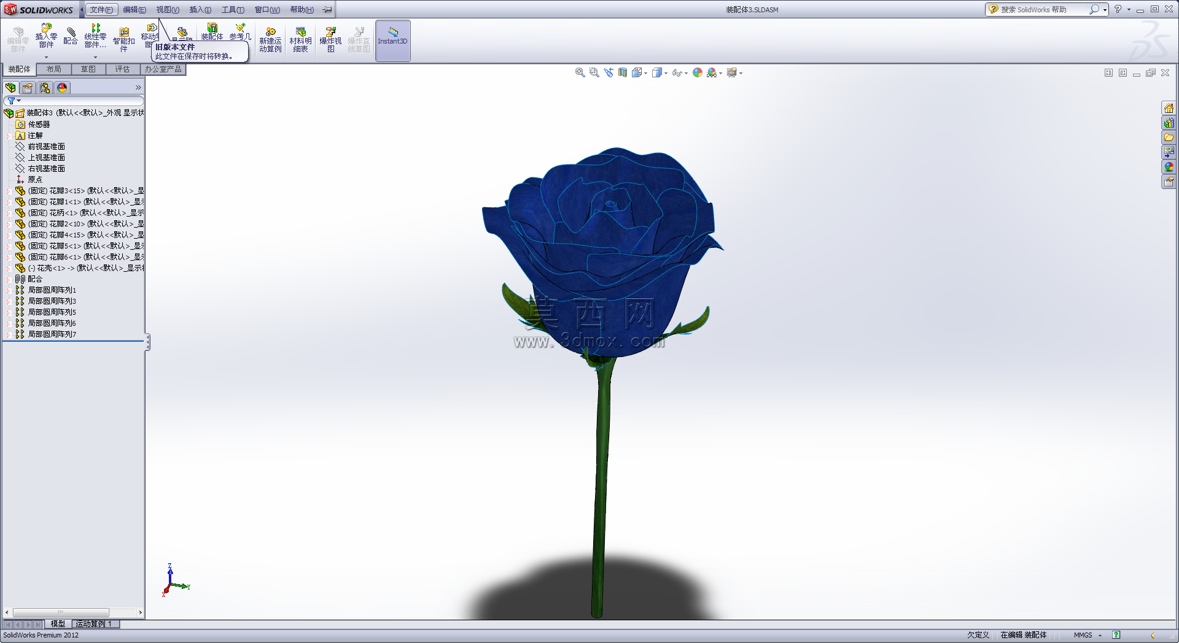Click the 材料明细表 bill of materials icon
The image size is (1179, 643).
(x=300, y=40)
